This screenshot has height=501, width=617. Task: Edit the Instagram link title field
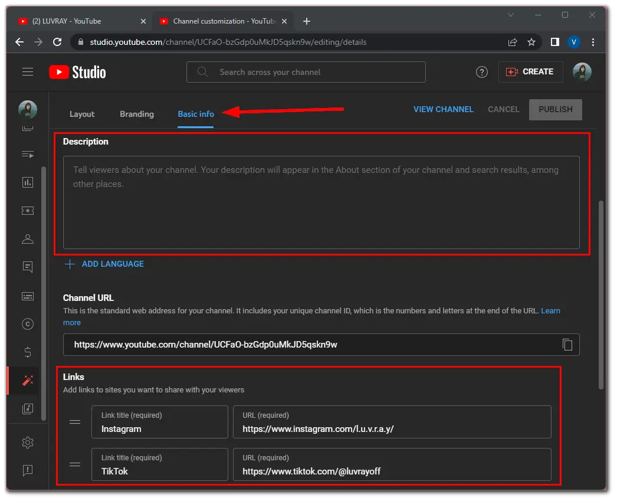[159, 422]
